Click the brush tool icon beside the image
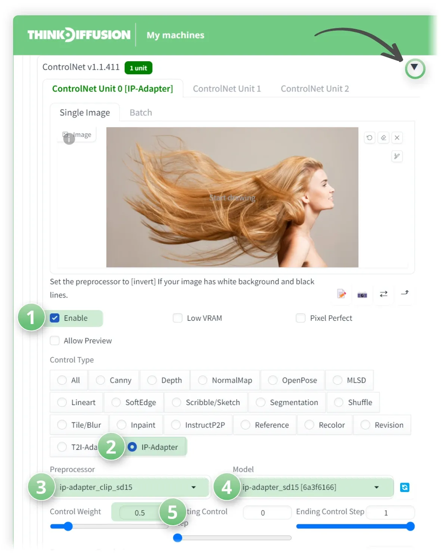The height and width of the screenshot is (560, 448). point(397,156)
